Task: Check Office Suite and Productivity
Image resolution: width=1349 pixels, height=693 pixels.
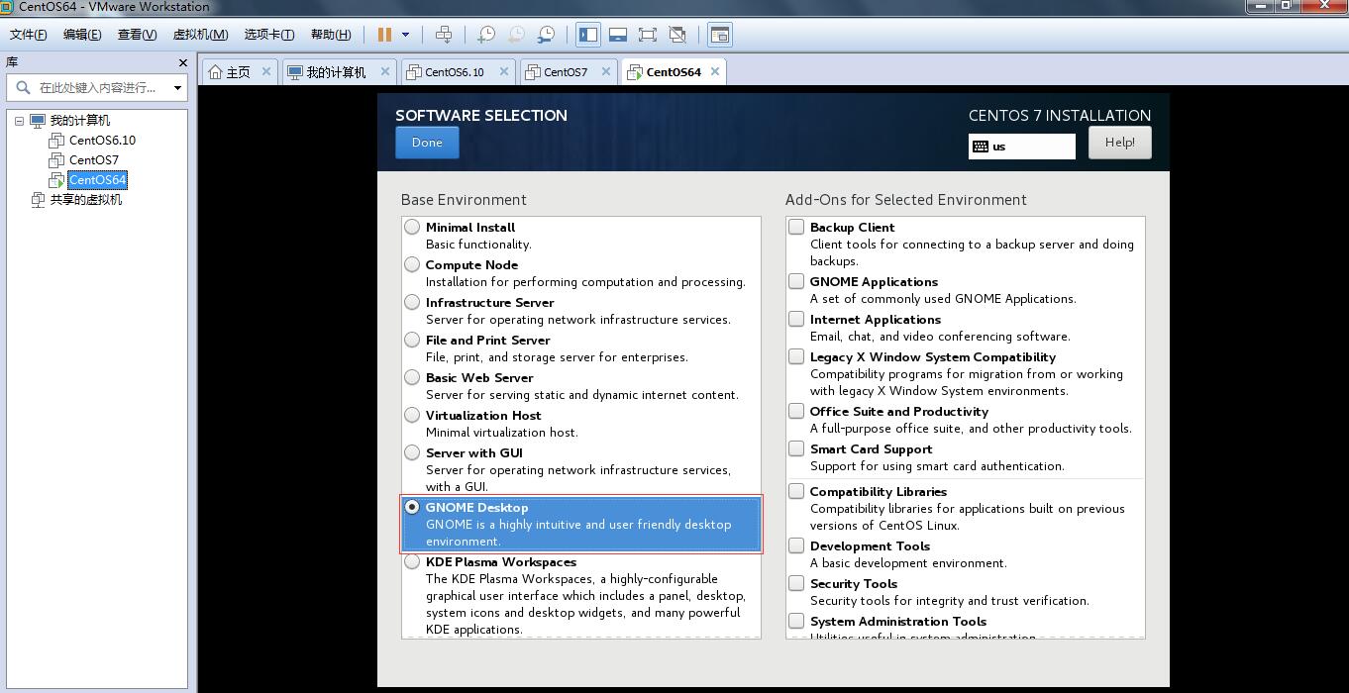Action: [796, 411]
